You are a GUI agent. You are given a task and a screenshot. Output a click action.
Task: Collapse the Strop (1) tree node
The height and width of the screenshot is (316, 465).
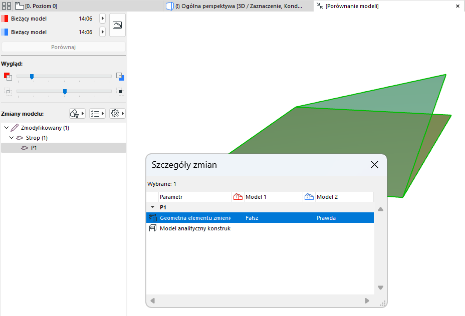tap(11, 138)
